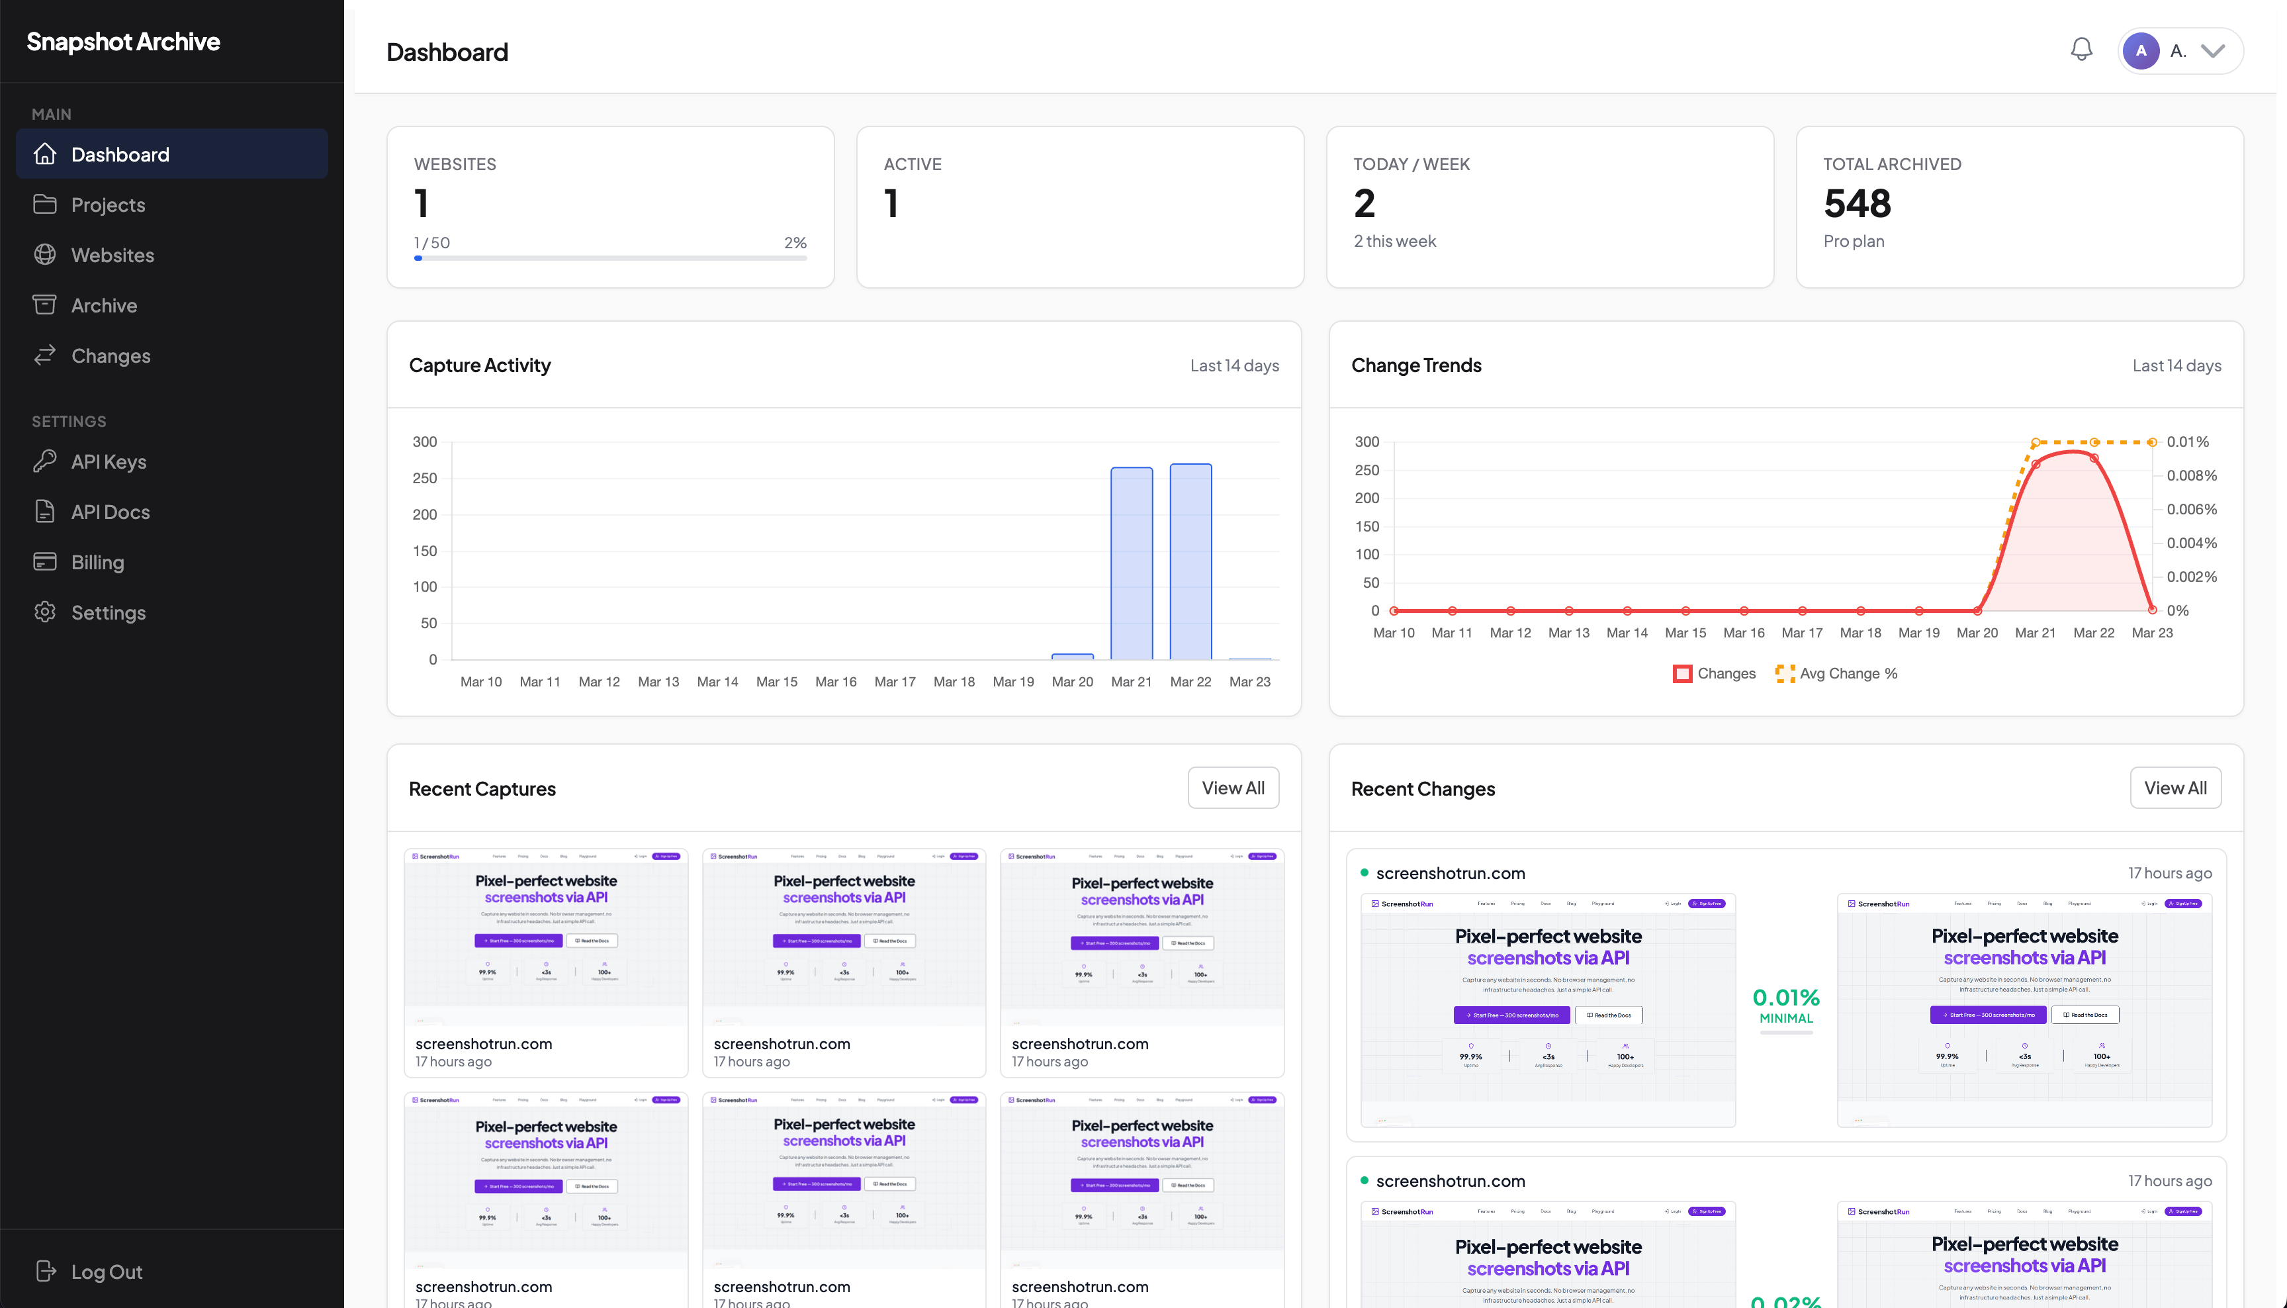Click the '2 this week' text
The width and height of the screenshot is (2287, 1308).
1394,241
